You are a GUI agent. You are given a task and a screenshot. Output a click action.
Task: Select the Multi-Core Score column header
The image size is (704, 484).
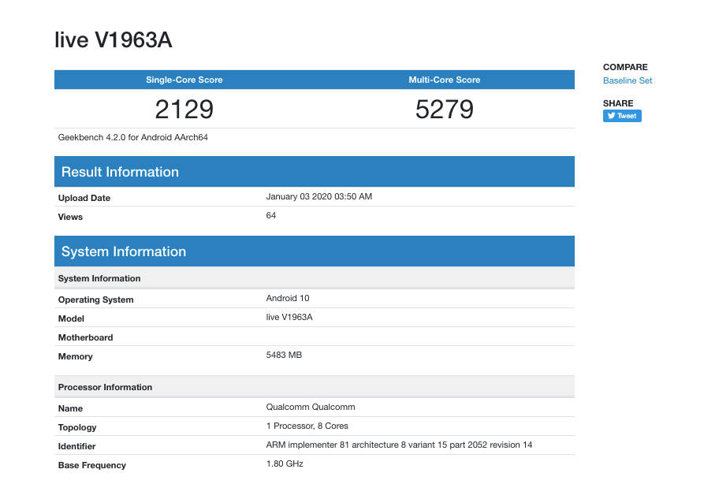coord(444,80)
